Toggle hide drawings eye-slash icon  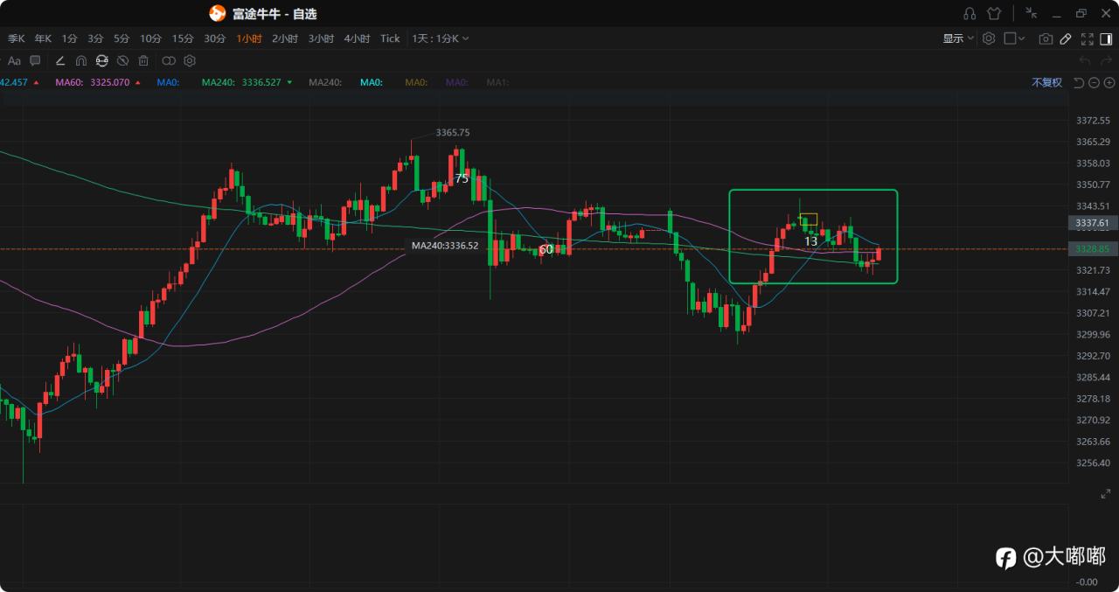123,60
